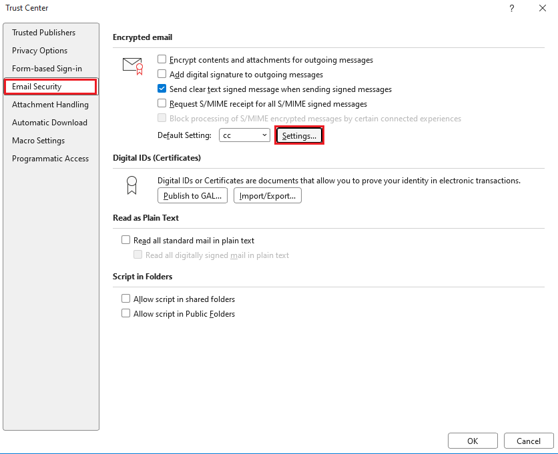Open encrypted email Settings button
This screenshot has height=454, width=558.
click(x=299, y=135)
